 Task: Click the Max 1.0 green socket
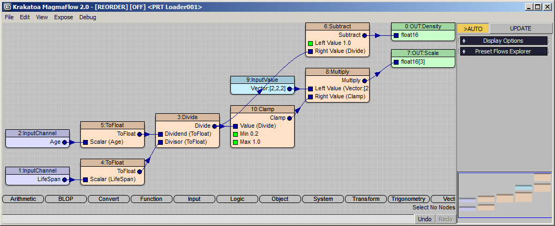click(235, 142)
